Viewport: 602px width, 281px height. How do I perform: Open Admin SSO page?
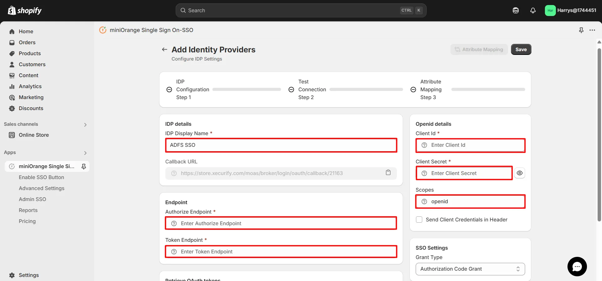click(x=32, y=199)
